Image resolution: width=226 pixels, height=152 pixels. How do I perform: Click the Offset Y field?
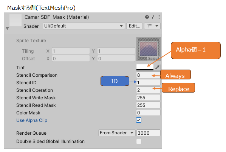(116, 58)
